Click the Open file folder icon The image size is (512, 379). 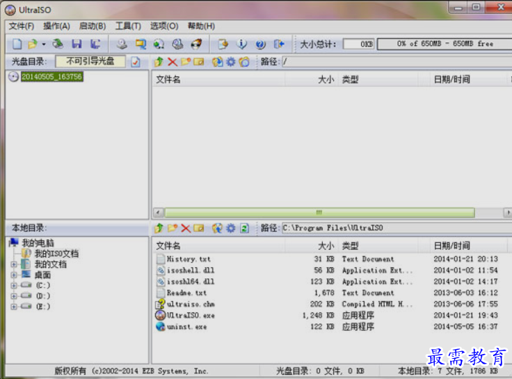pos(32,44)
